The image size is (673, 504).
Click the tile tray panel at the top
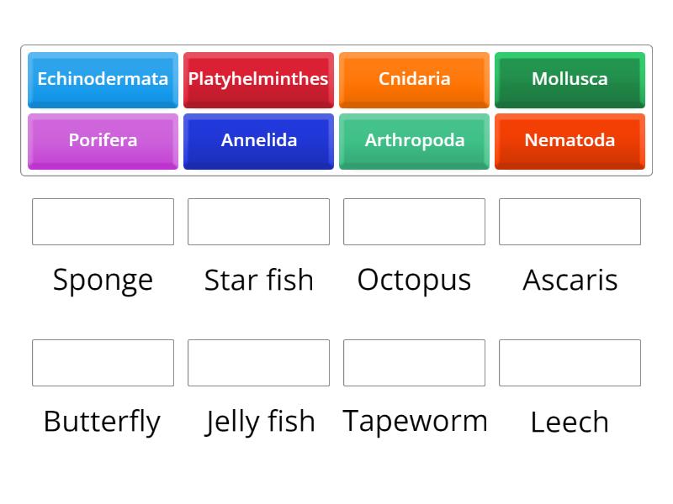[336, 110]
